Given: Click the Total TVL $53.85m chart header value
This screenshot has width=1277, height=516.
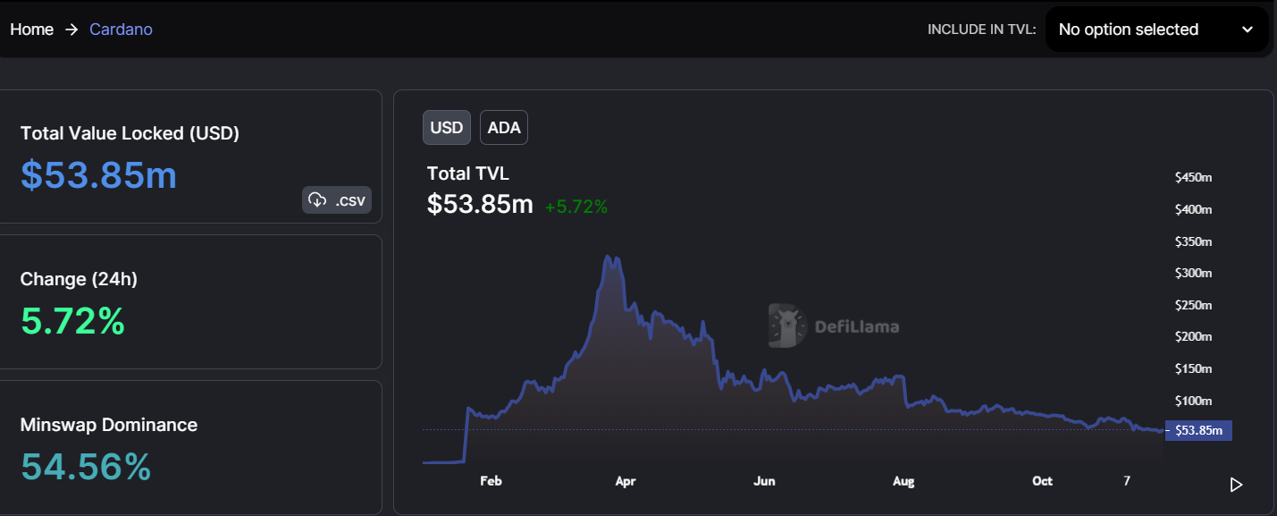Looking at the screenshot, I should point(480,204).
